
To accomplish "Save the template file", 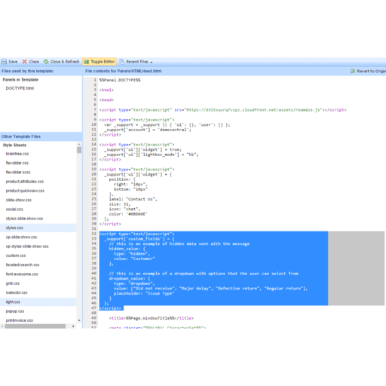I will click(x=10, y=62).
